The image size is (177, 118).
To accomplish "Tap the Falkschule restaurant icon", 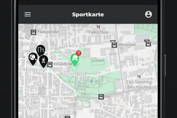I will (98, 27).
